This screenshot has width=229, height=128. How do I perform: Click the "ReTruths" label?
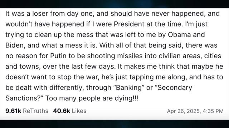coord(35,111)
